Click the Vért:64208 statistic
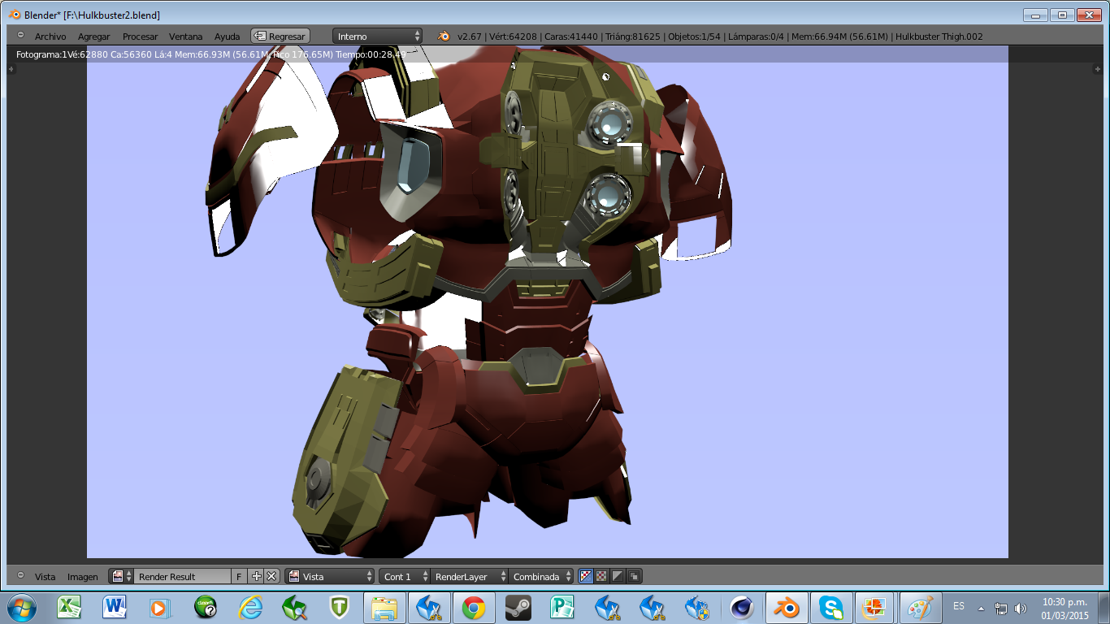This screenshot has width=1110, height=624. coord(514,37)
